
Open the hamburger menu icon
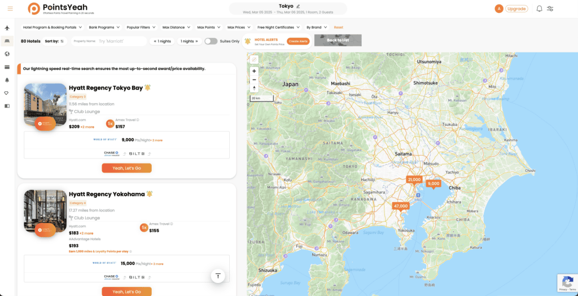coord(10,8)
